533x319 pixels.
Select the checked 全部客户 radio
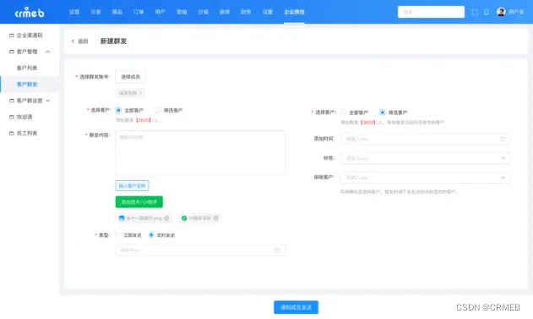pos(118,110)
